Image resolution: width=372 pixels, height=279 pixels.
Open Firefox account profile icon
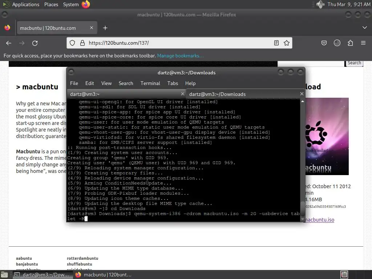(x=337, y=43)
